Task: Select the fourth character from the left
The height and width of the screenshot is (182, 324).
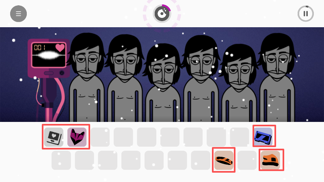Action: coord(201,78)
